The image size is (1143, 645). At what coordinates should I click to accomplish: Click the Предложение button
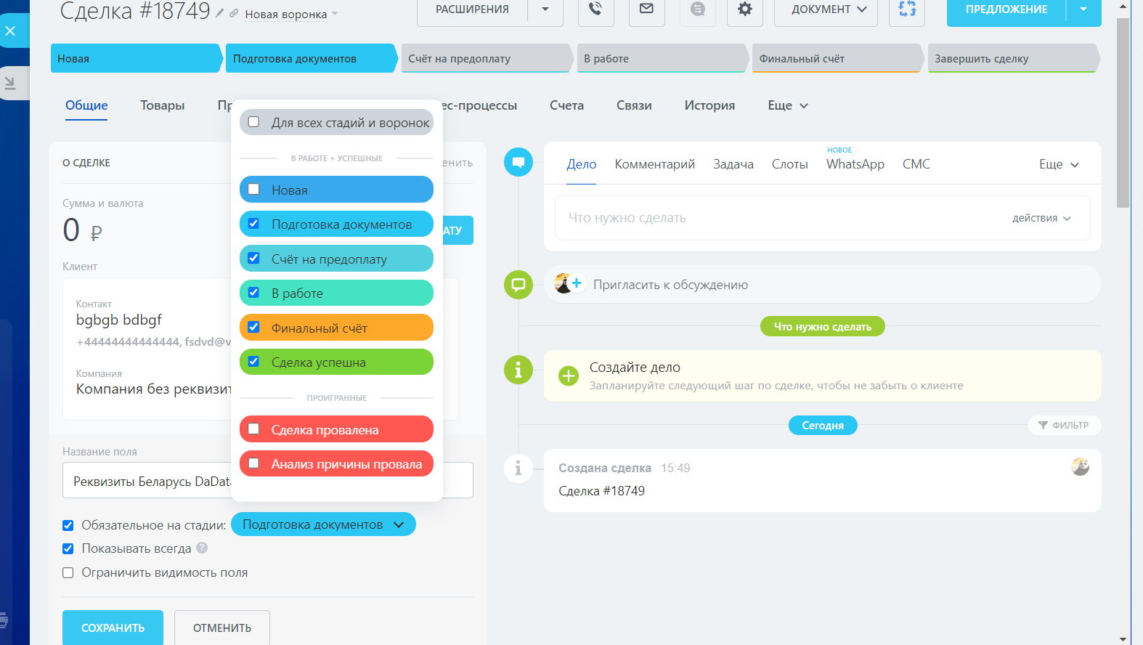coord(1006,9)
